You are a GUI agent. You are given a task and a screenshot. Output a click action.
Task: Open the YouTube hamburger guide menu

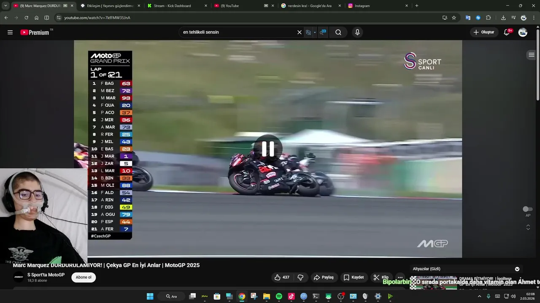tap(10, 32)
